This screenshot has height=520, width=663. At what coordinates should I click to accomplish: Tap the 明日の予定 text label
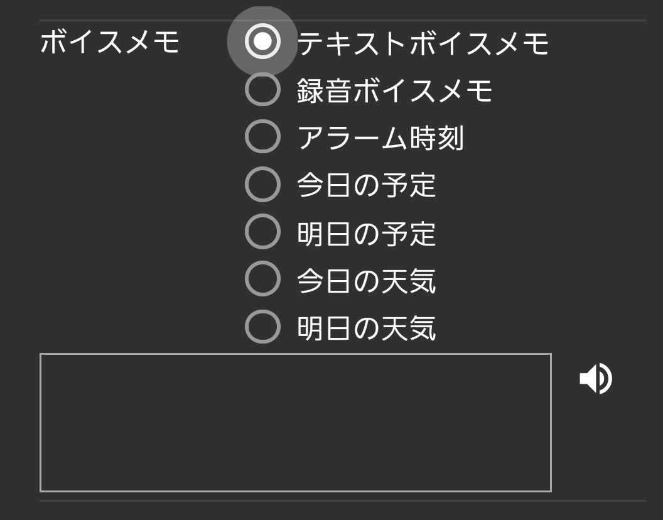366,233
